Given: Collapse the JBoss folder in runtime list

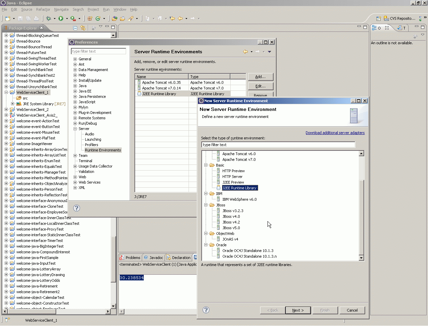Looking at the screenshot, I should tap(206, 205).
